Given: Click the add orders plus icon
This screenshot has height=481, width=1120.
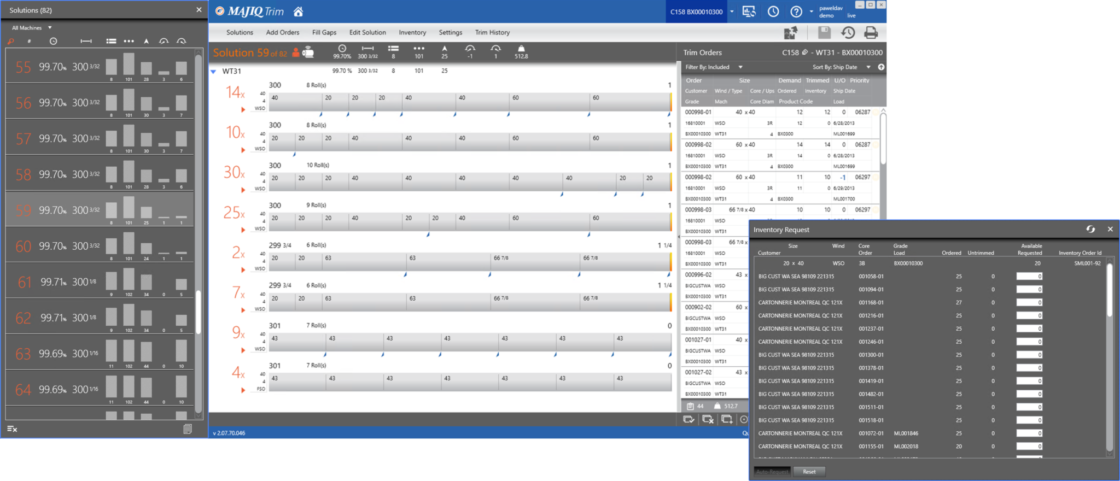Looking at the screenshot, I should (727, 419).
